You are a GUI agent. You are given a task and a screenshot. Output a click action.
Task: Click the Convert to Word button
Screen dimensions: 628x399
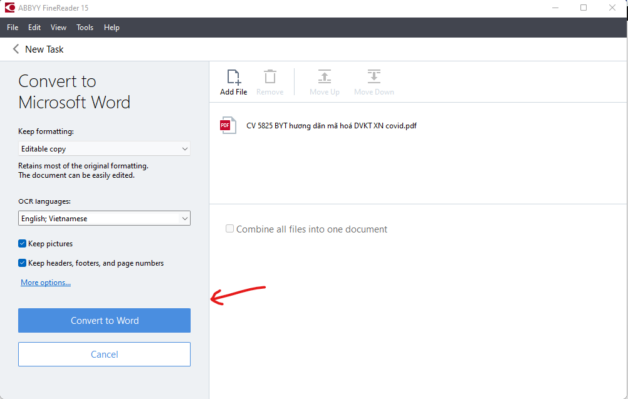104,320
